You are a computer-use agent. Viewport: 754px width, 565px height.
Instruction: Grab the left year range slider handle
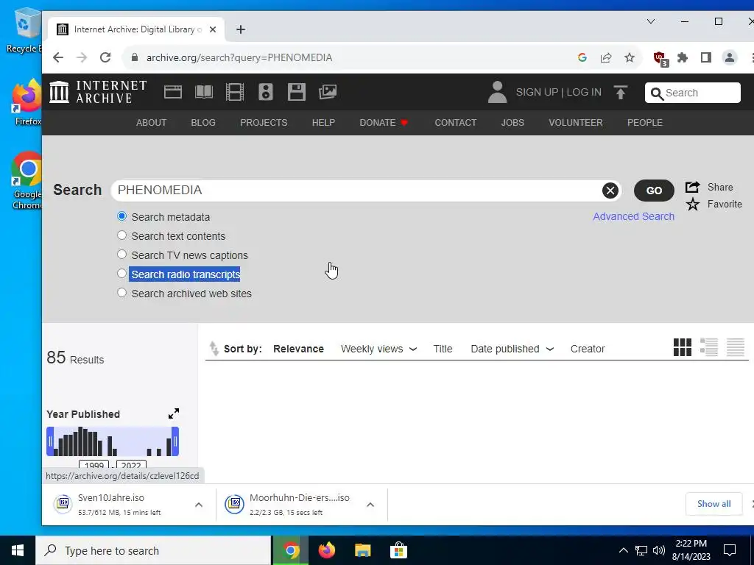click(x=50, y=441)
